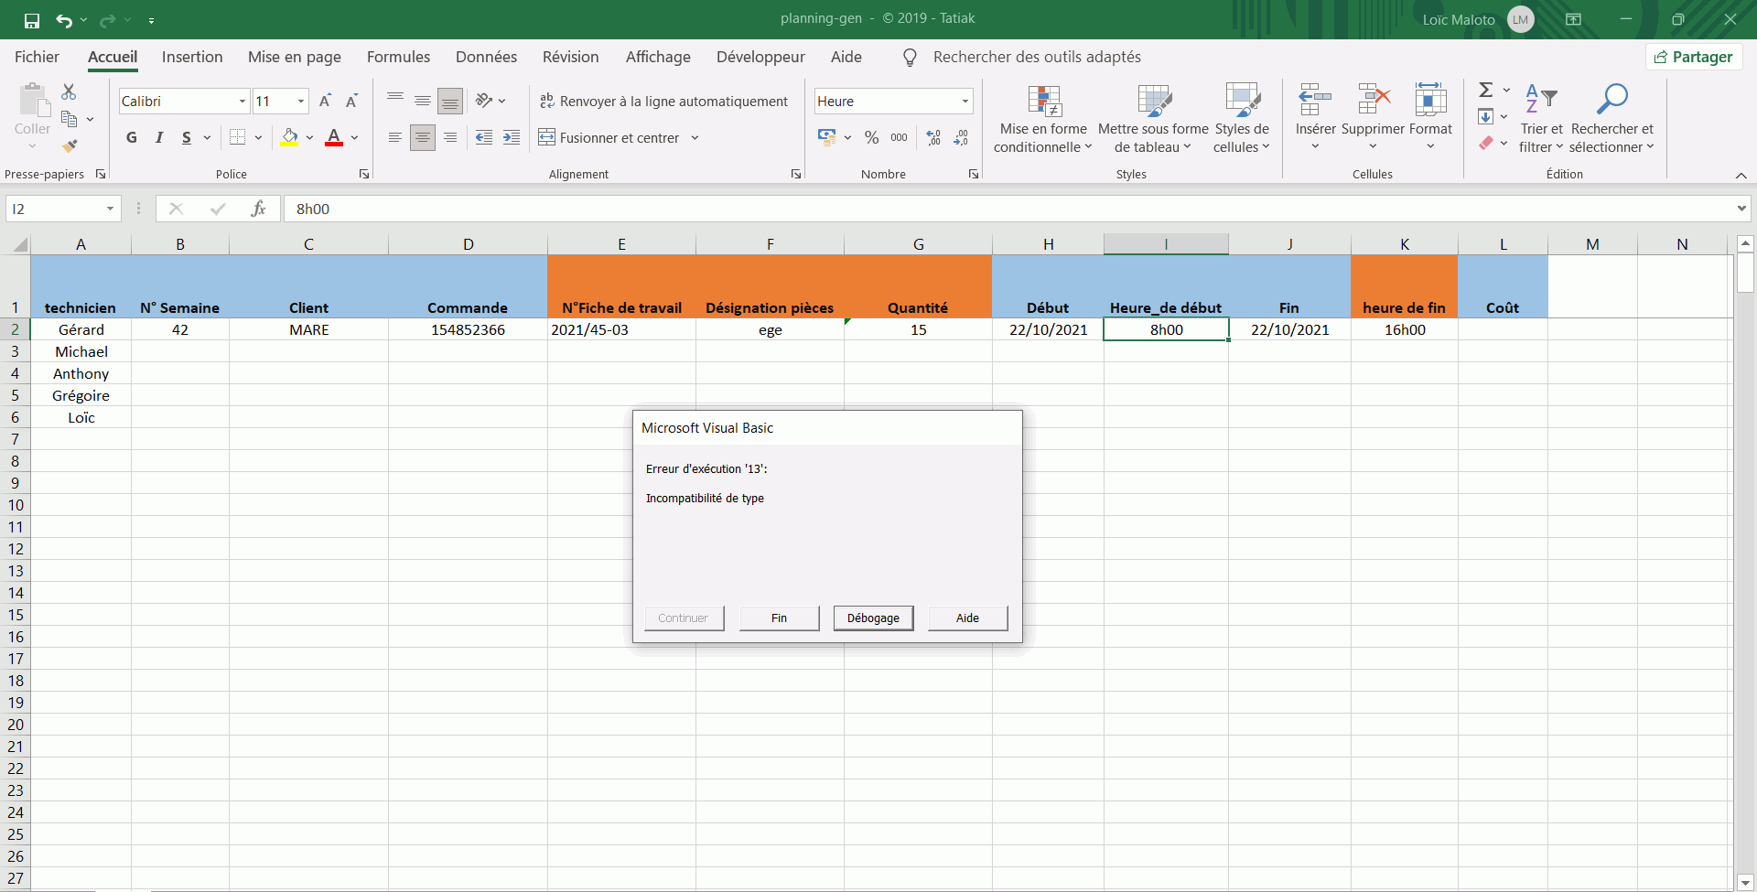This screenshot has height=892, width=1757.
Task: Click the AutoSum sigma icon
Action: coord(1485,90)
